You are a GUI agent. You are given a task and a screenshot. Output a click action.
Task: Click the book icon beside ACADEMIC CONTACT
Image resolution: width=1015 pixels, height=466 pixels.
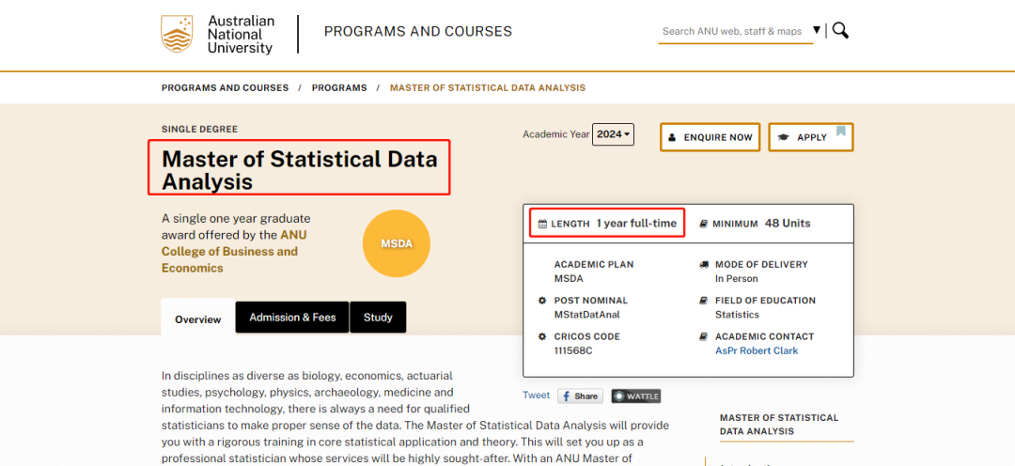(x=703, y=336)
